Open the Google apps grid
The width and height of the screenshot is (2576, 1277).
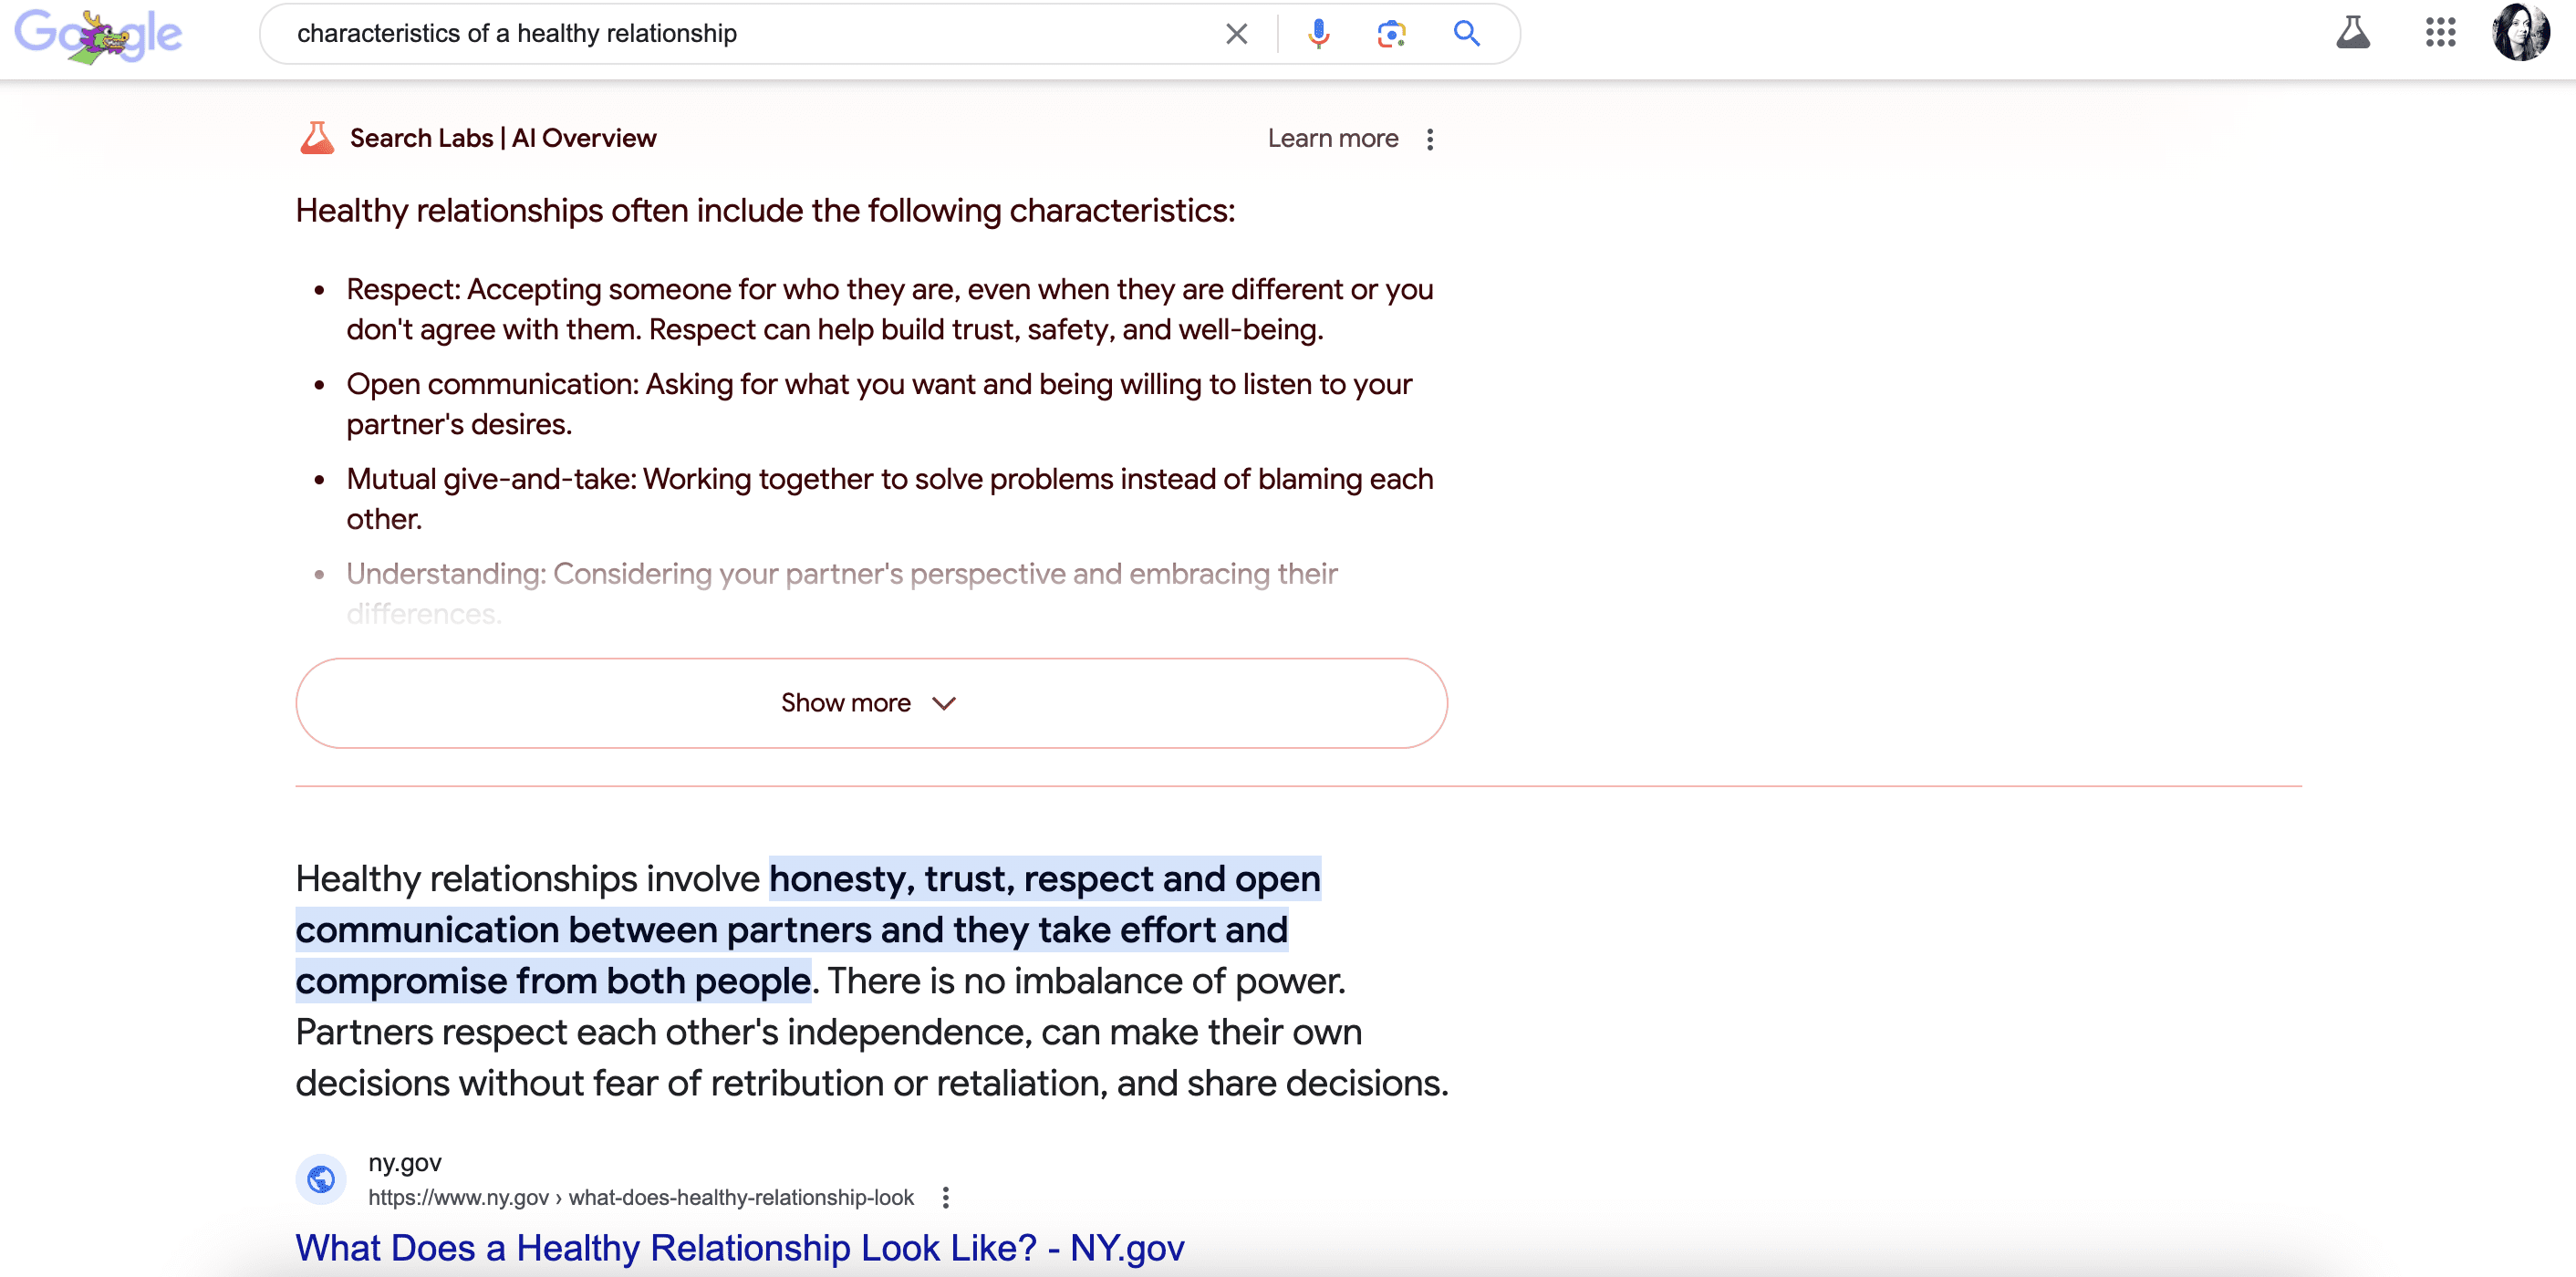pos(2440,32)
